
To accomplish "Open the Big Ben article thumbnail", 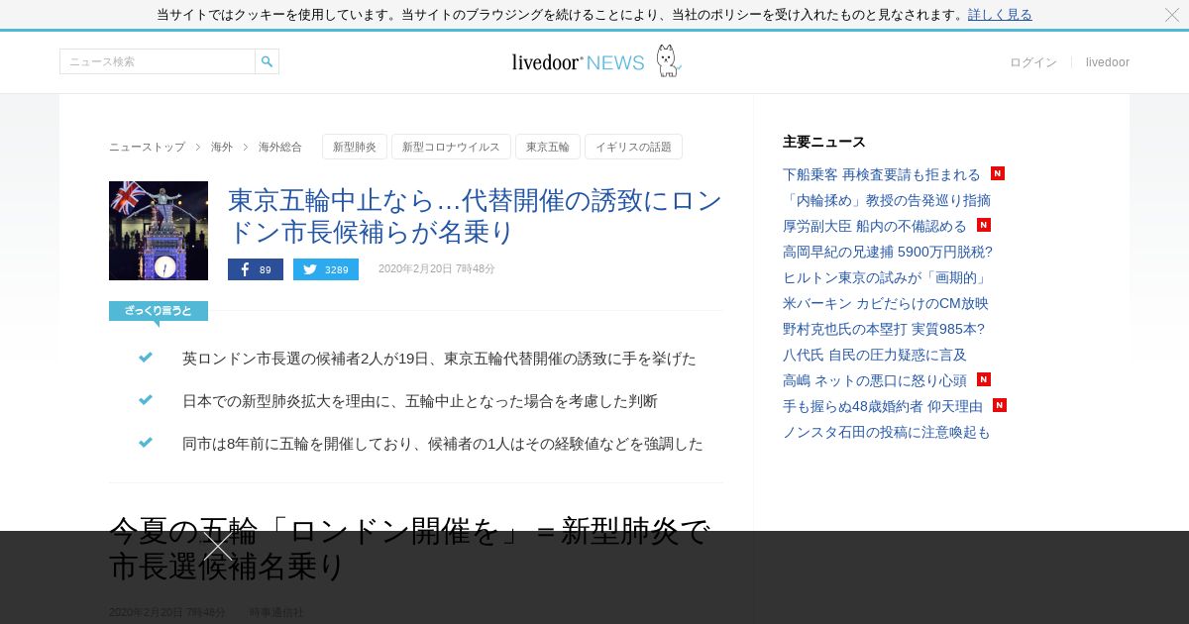I will pos(159,231).
